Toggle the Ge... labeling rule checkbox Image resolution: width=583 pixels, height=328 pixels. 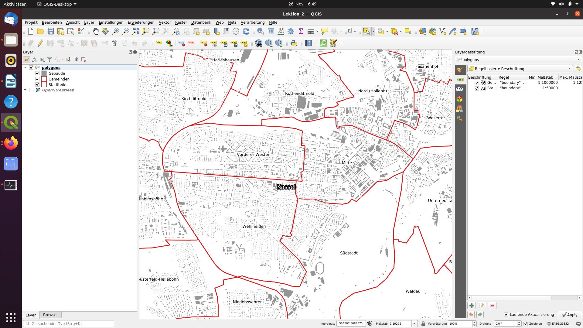coord(476,83)
